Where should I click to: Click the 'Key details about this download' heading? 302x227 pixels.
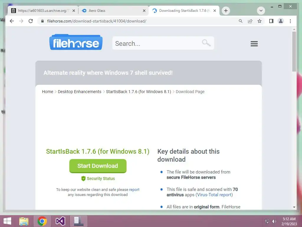pos(188,155)
